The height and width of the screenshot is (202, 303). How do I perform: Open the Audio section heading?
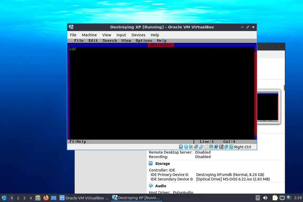[161, 186]
